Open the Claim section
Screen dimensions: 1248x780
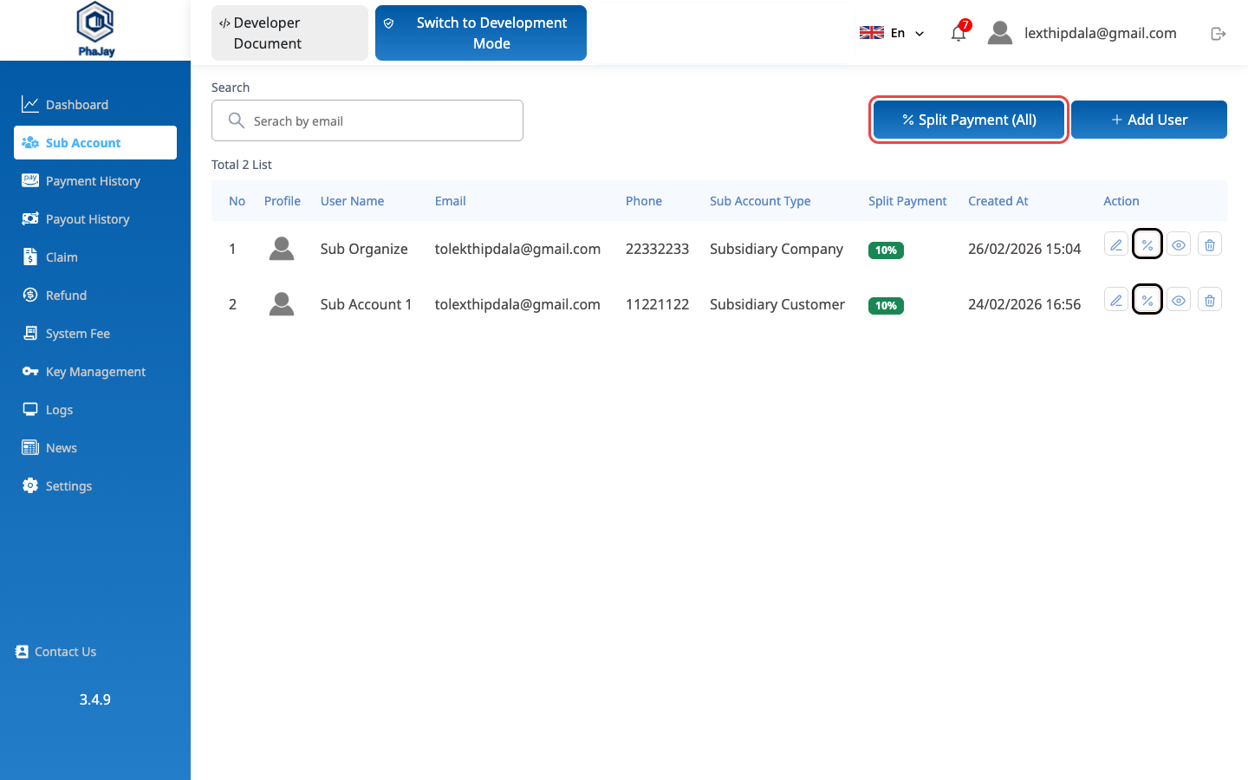(x=95, y=257)
